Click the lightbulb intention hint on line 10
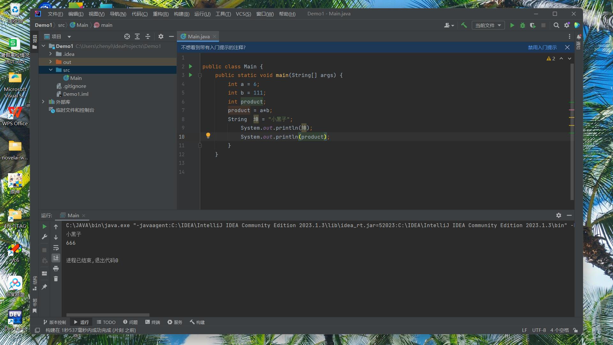This screenshot has height=345, width=613. click(x=208, y=135)
